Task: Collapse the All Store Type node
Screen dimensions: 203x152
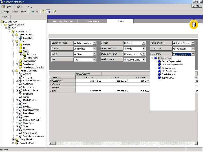Action: pos(152,58)
